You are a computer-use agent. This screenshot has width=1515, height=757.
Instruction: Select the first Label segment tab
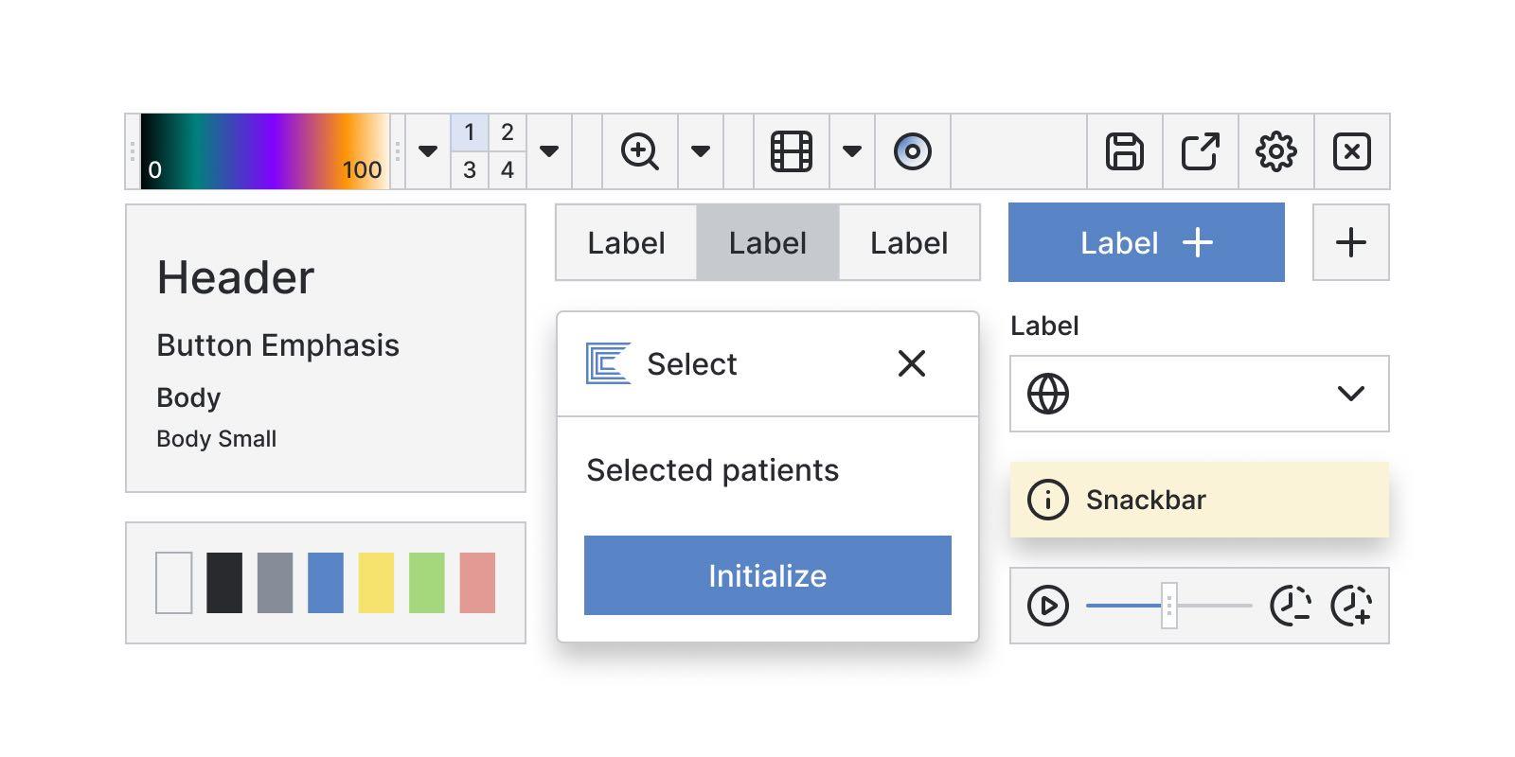coord(626,243)
